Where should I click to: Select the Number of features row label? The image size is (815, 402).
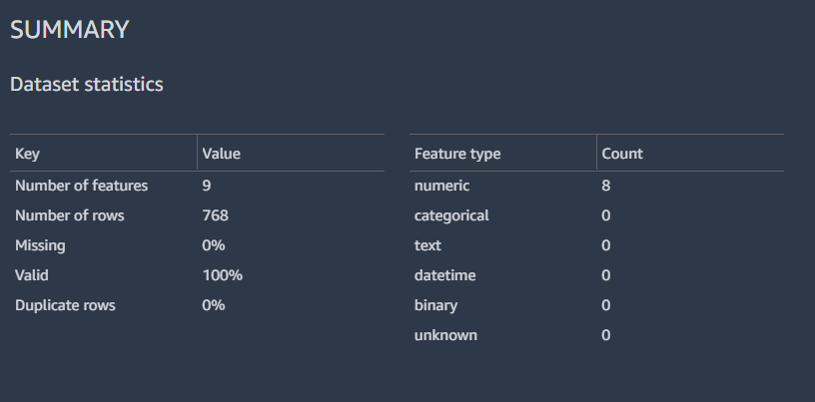pos(81,186)
